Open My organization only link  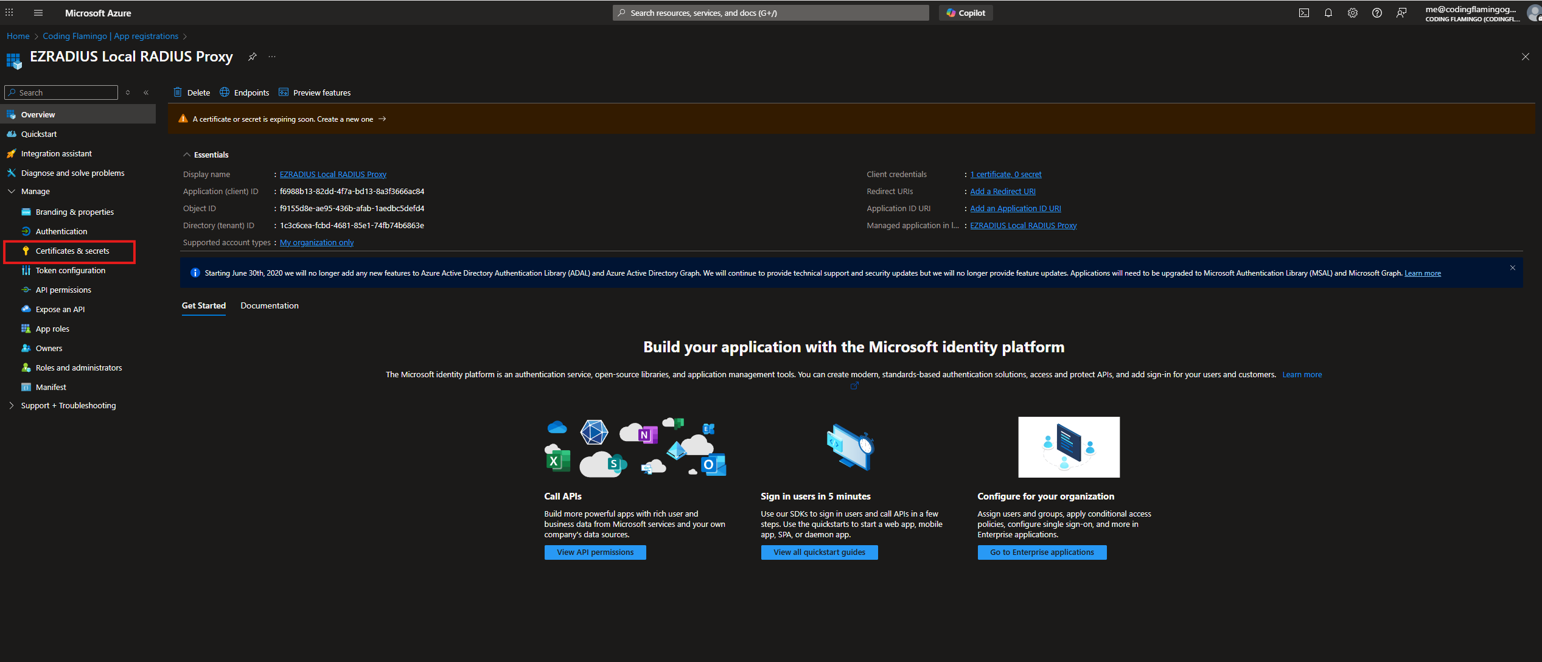[x=316, y=242]
